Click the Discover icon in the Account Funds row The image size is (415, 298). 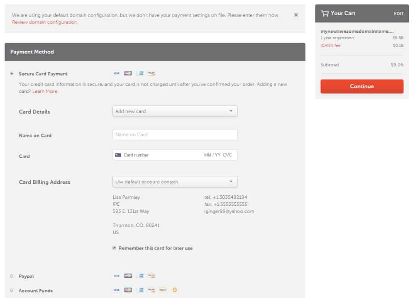151,290
